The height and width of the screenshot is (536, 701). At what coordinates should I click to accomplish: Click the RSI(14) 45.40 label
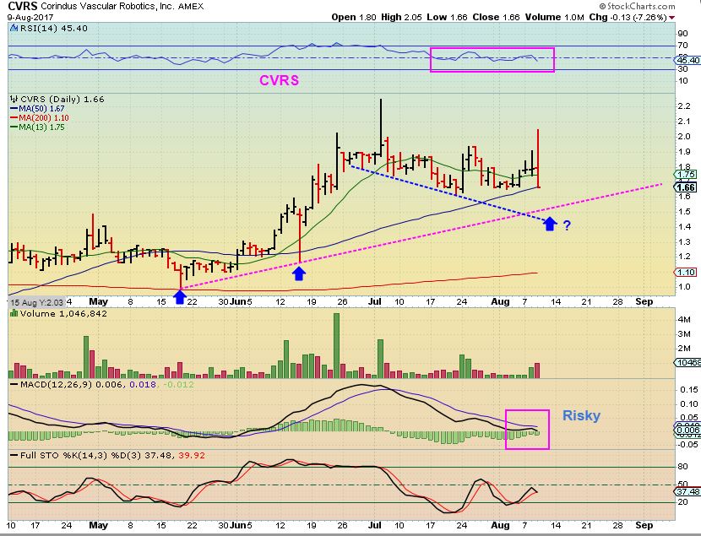click(54, 28)
